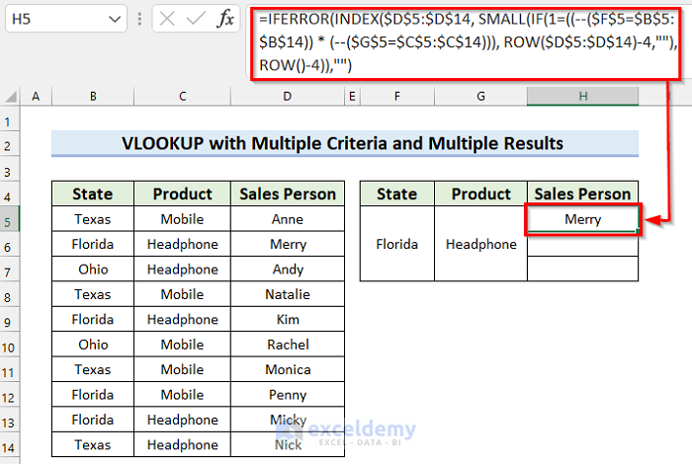Select column A header
This screenshot has width=692, height=464.
36,96
